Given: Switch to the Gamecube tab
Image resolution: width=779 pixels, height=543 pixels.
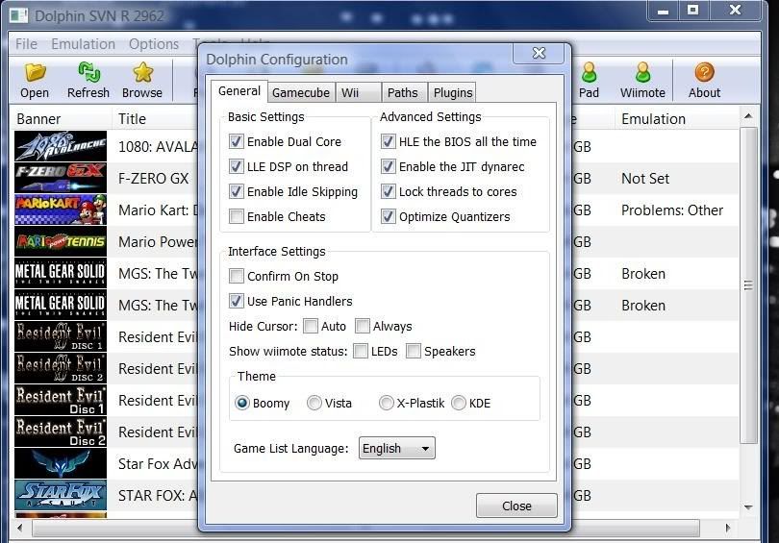Looking at the screenshot, I should click(x=300, y=92).
